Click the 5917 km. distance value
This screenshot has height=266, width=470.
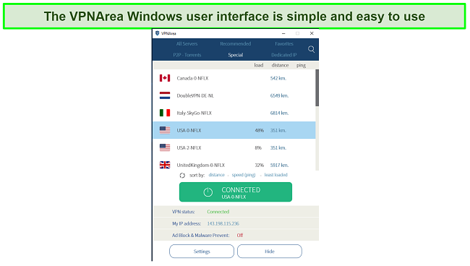(x=279, y=165)
